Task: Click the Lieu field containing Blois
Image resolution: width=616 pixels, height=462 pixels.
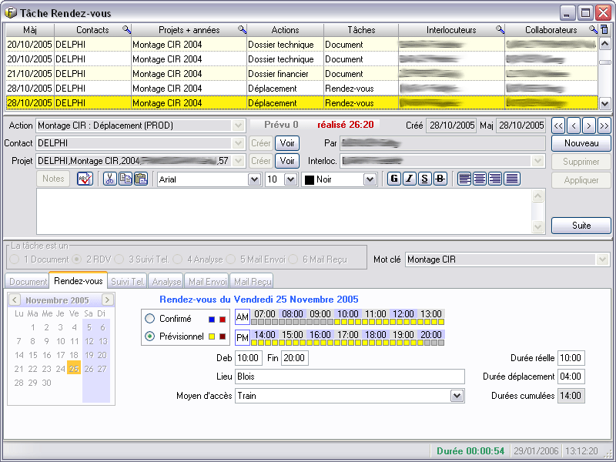Action: (350, 377)
